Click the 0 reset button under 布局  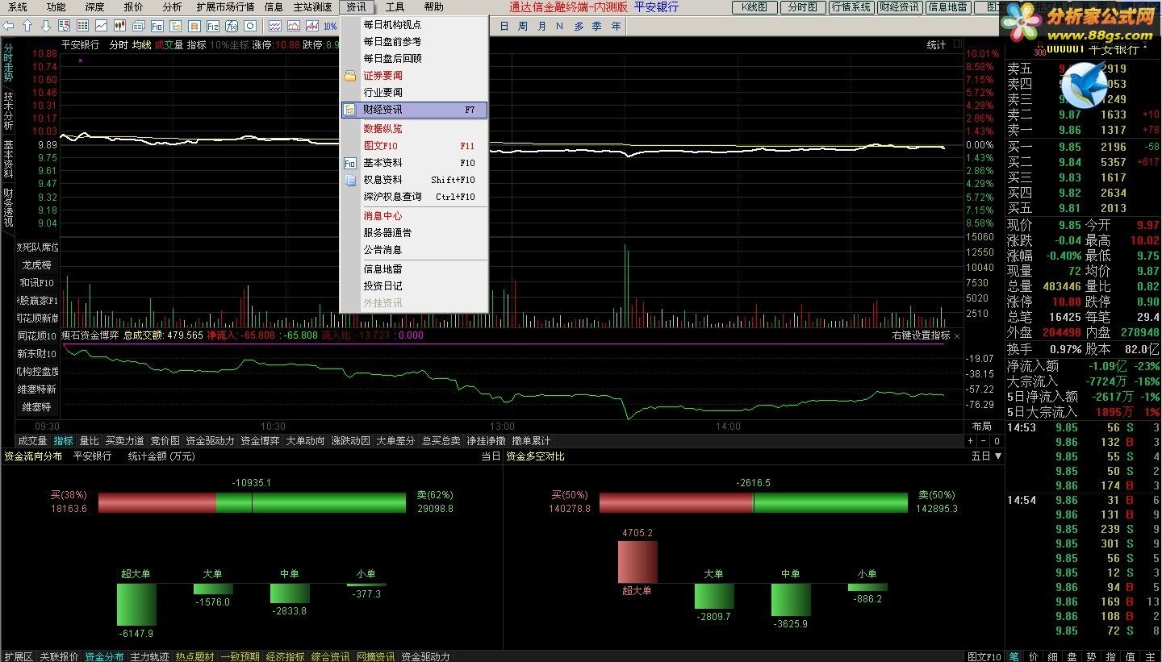tap(997, 441)
